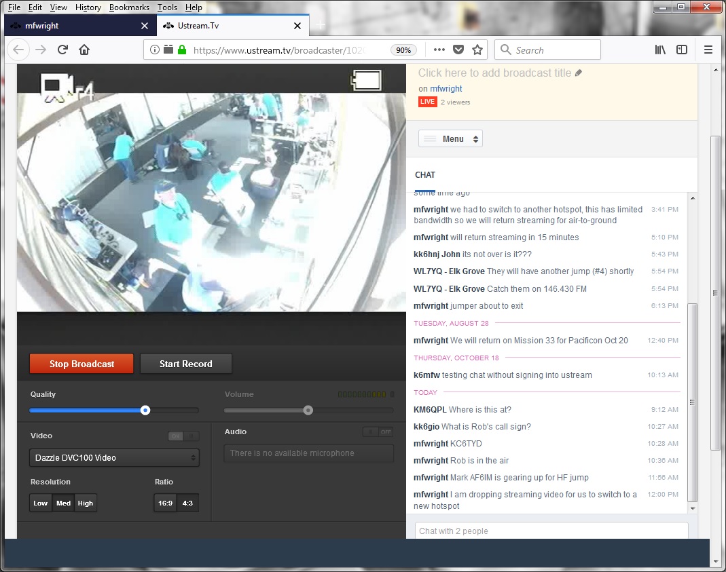Toggle the Video on/off switch
Image resolution: width=726 pixels, height=572 pixels.
[183, 436]
